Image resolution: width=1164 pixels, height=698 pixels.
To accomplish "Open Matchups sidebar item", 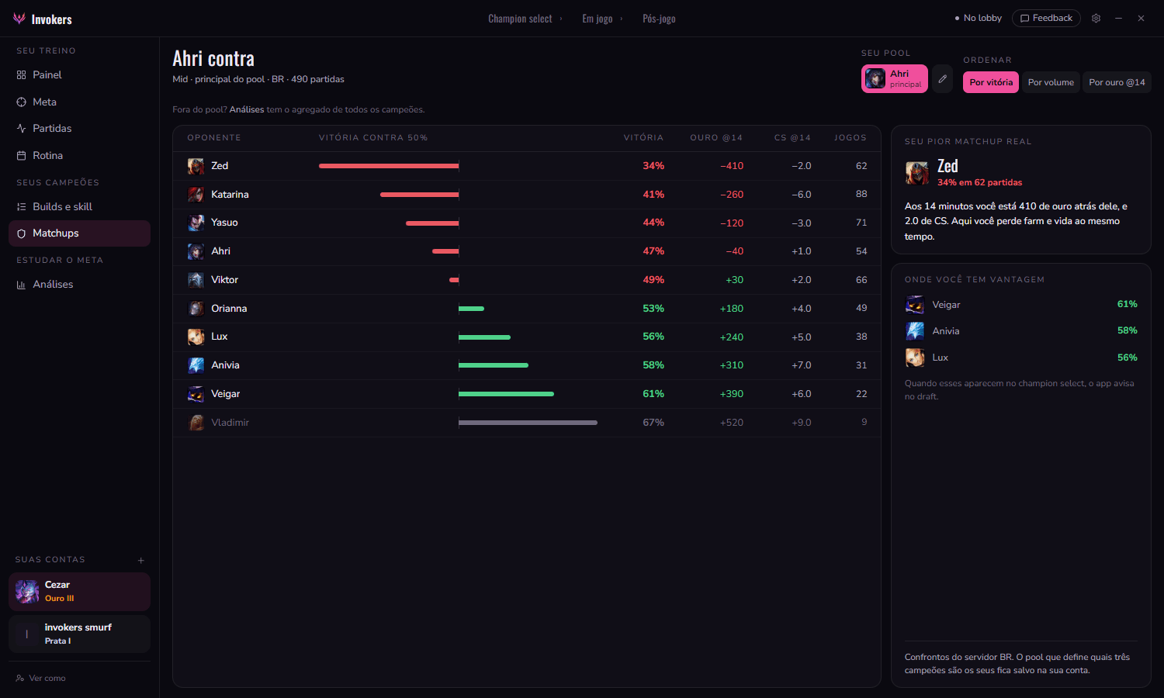I will pyautogui.click(x=79, y=233).
